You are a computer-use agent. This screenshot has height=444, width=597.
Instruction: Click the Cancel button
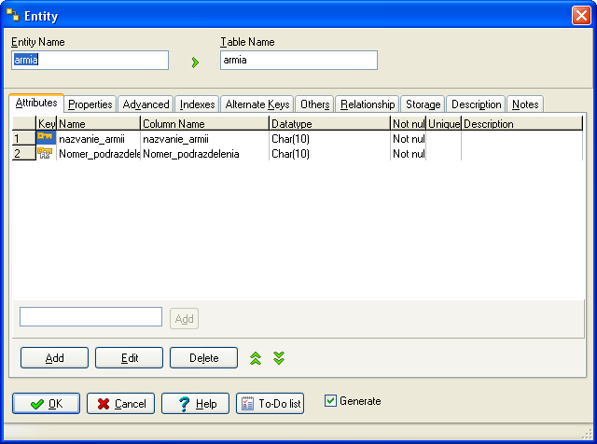point(120,403)
